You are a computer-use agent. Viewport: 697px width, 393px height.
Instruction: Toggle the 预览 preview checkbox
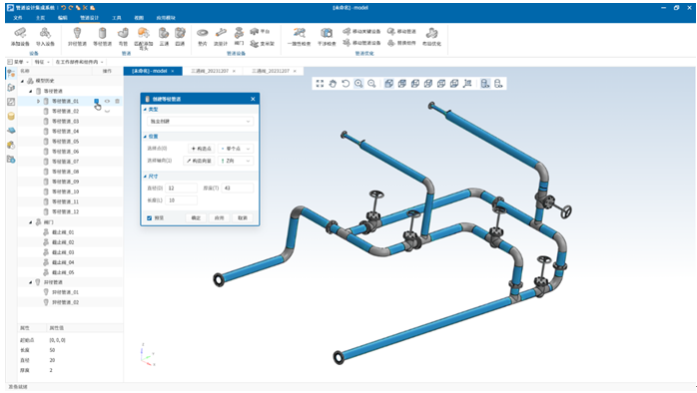coord(150,218)
